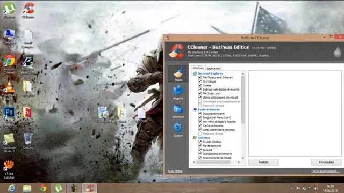Viewport: 344px width, 193px height.
Task: Open the clock and date in taskbar
Action: click(x=330, y=188)
